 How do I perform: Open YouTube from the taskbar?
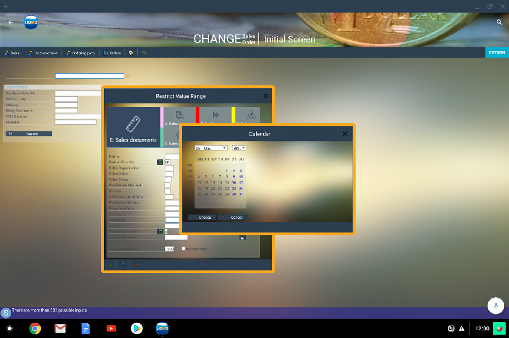tap(112, 328)
